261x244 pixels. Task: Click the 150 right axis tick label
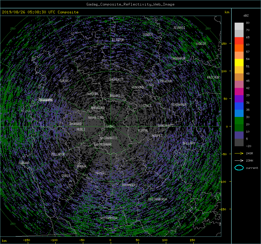coord(224,44)
